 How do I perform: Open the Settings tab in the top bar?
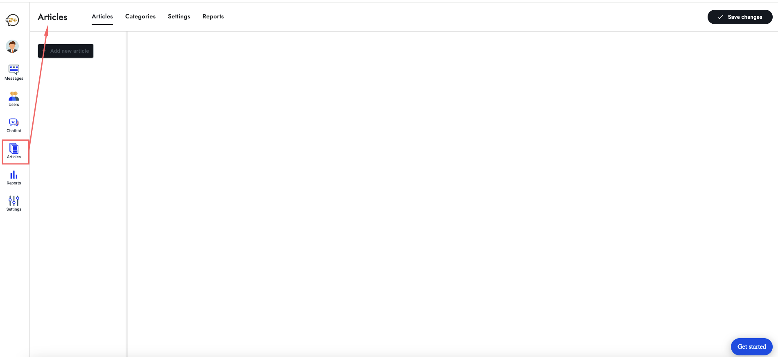click(179, 16)
